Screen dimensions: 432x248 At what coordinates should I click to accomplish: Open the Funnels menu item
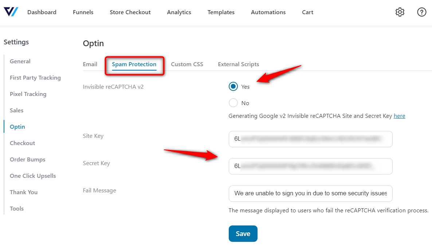tap(83, 12)
